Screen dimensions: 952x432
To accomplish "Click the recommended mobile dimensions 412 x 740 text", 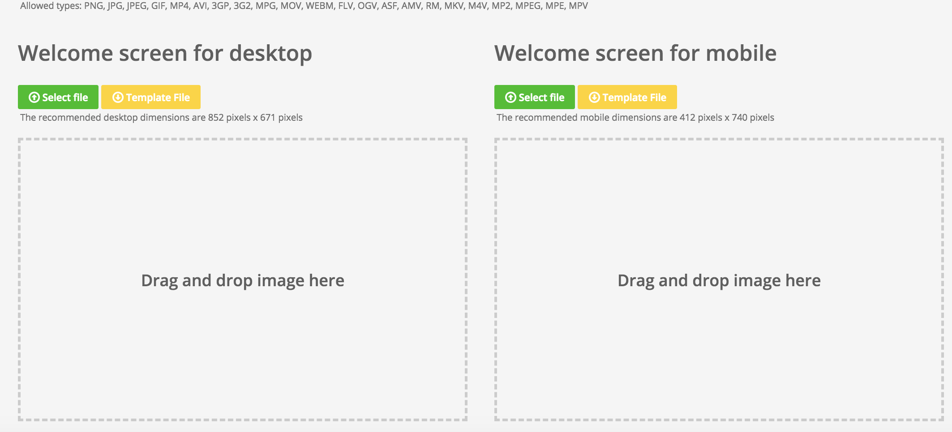I will [635, 118].
